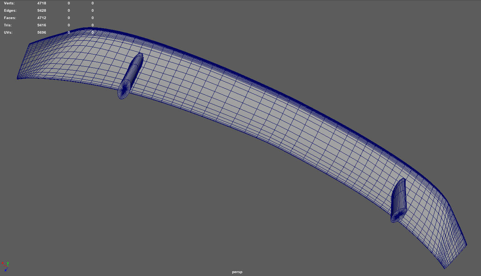Click the Tris label in the HUD

pyautogui.click(x=8, y=25)
